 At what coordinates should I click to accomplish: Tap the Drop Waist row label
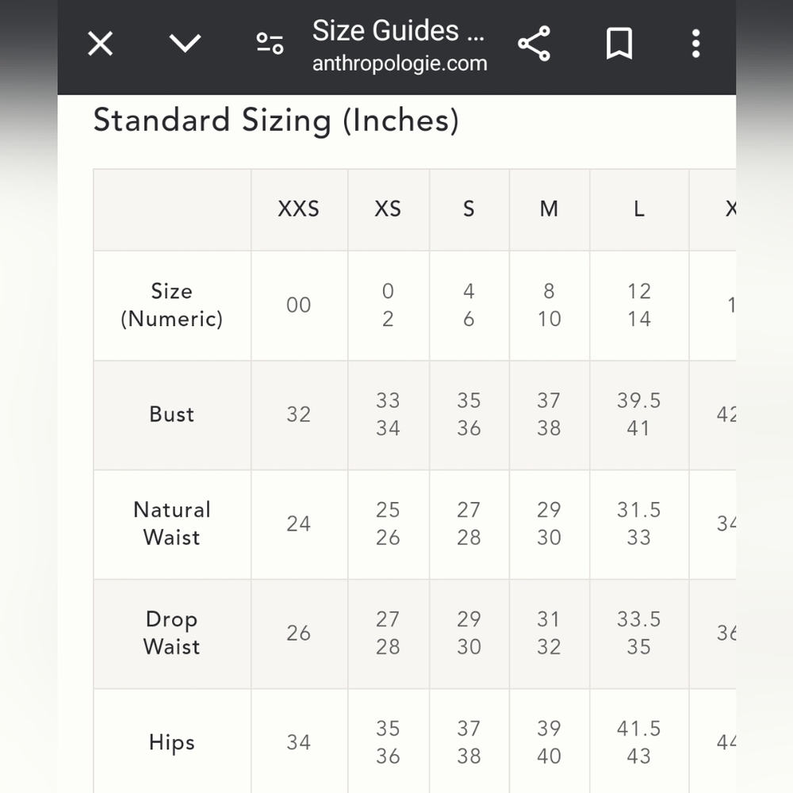pos(171,633)
